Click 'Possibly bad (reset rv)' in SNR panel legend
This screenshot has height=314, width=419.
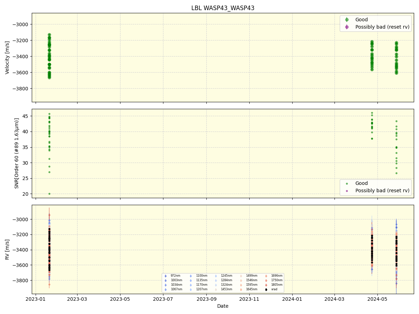[382, 190]
